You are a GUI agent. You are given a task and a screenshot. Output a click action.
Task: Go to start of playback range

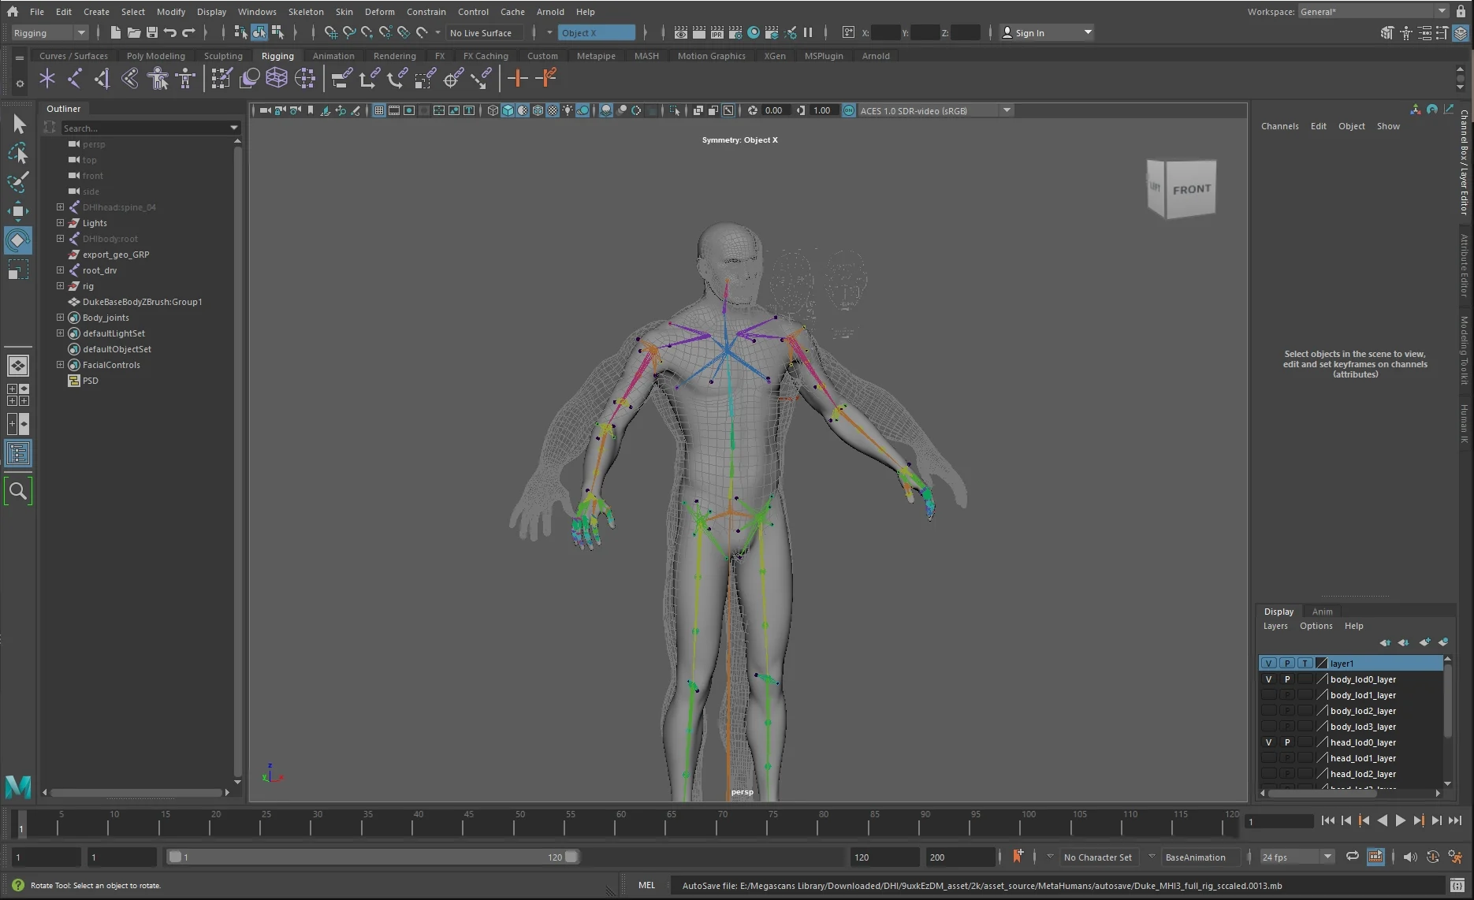coord(1327,820)
